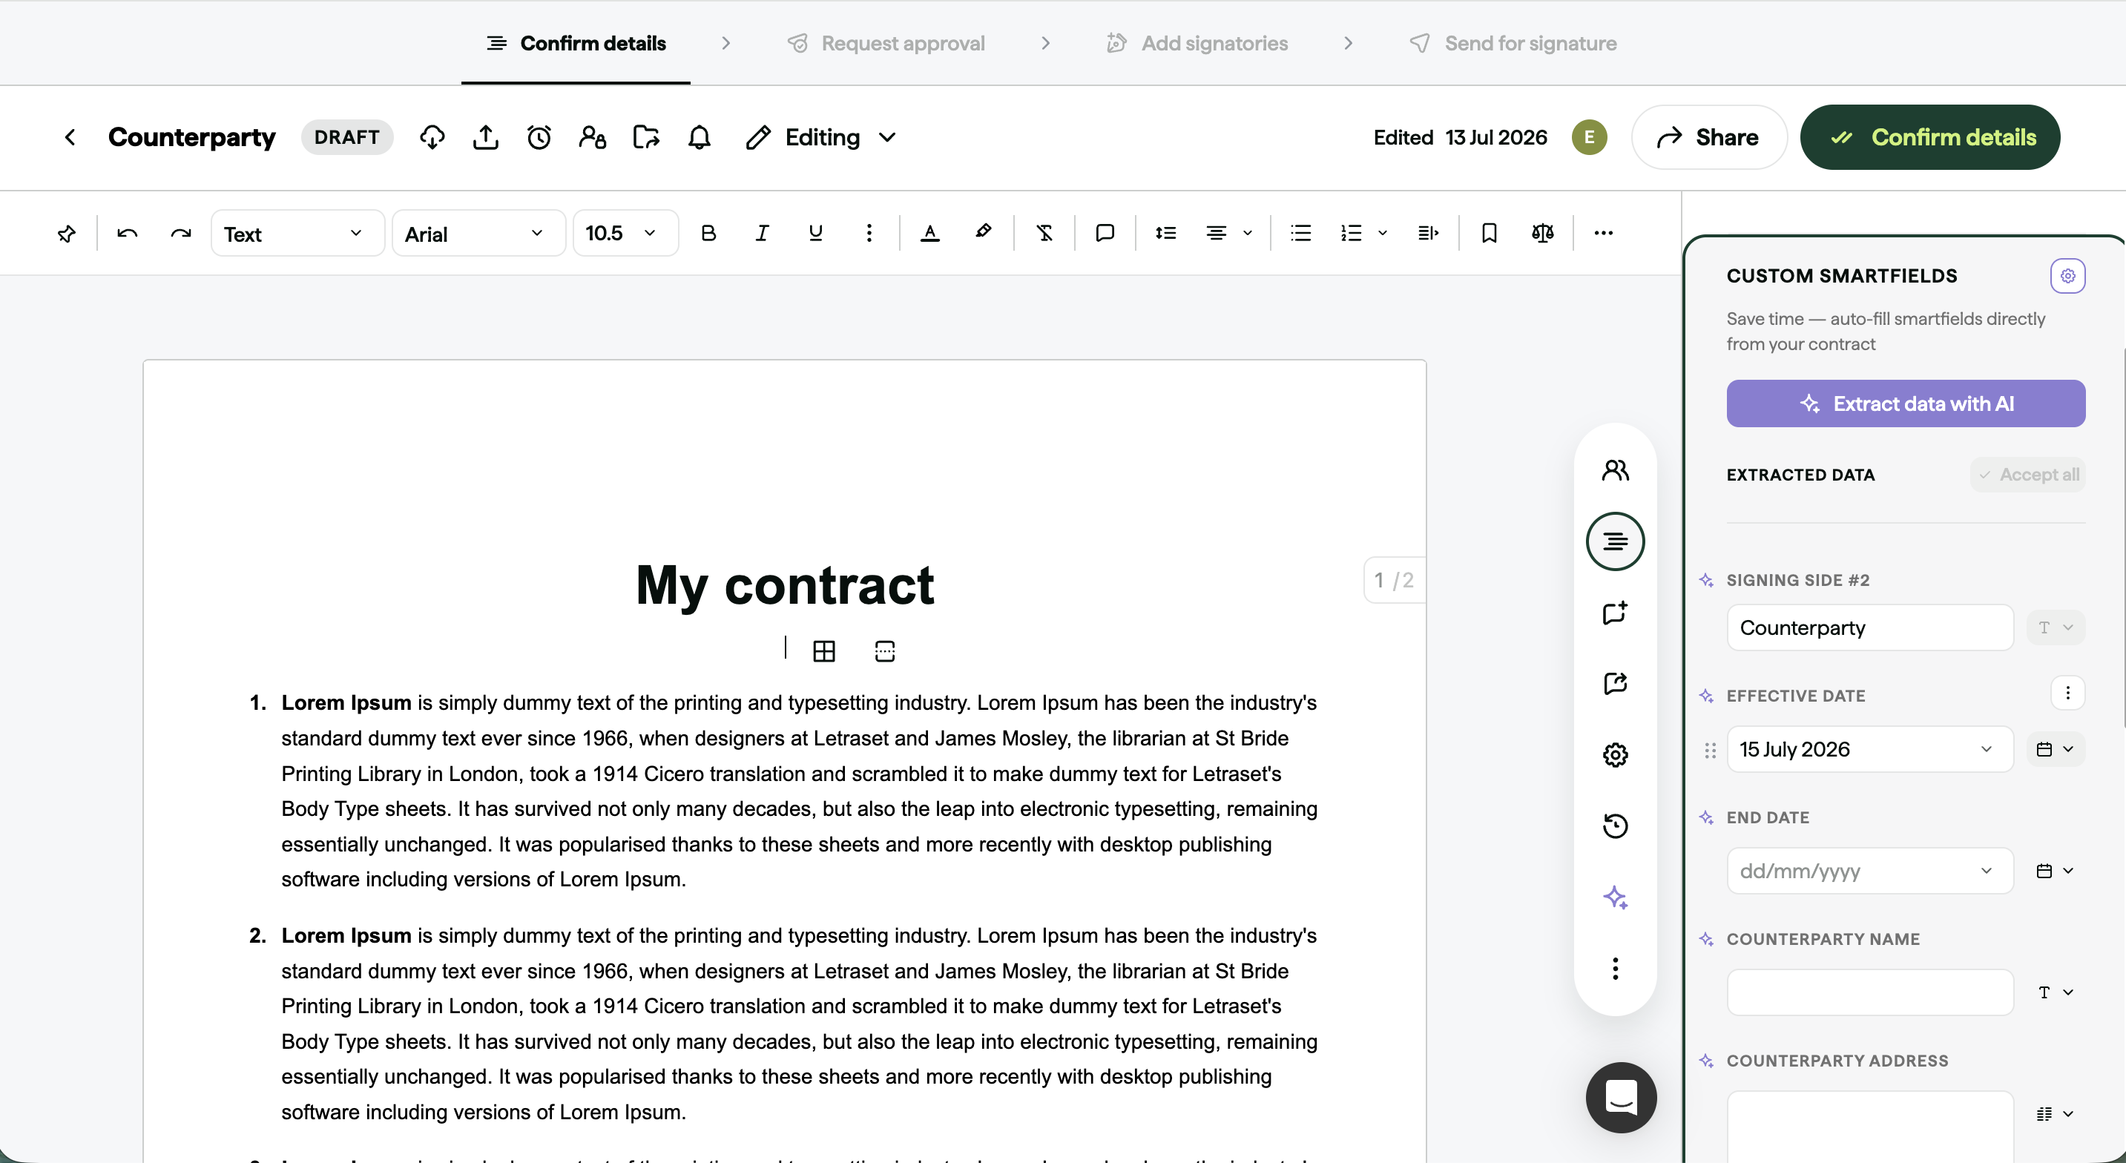Go to the Send for signature step
The height and width of the screenshot is (1163, 2126).
click(x=1513, y=43)
